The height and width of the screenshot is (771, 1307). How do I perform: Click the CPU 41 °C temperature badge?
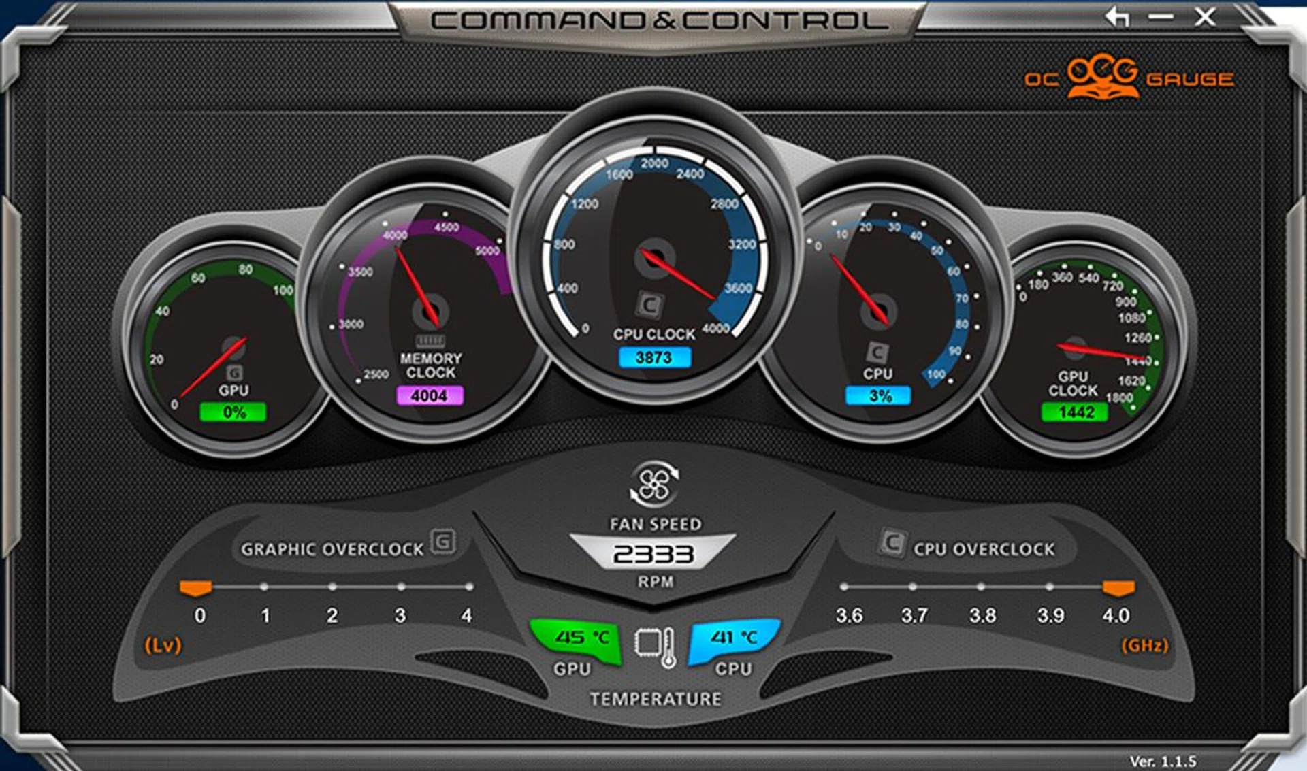pos(732,638)
